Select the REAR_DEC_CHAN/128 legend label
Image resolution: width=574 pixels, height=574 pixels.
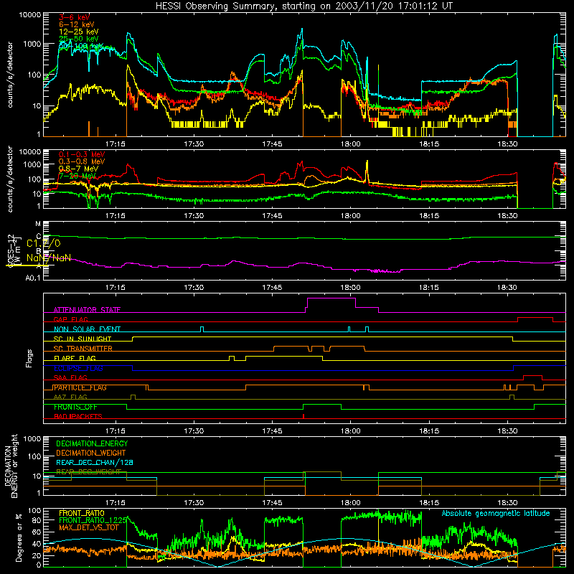[95, 463]
